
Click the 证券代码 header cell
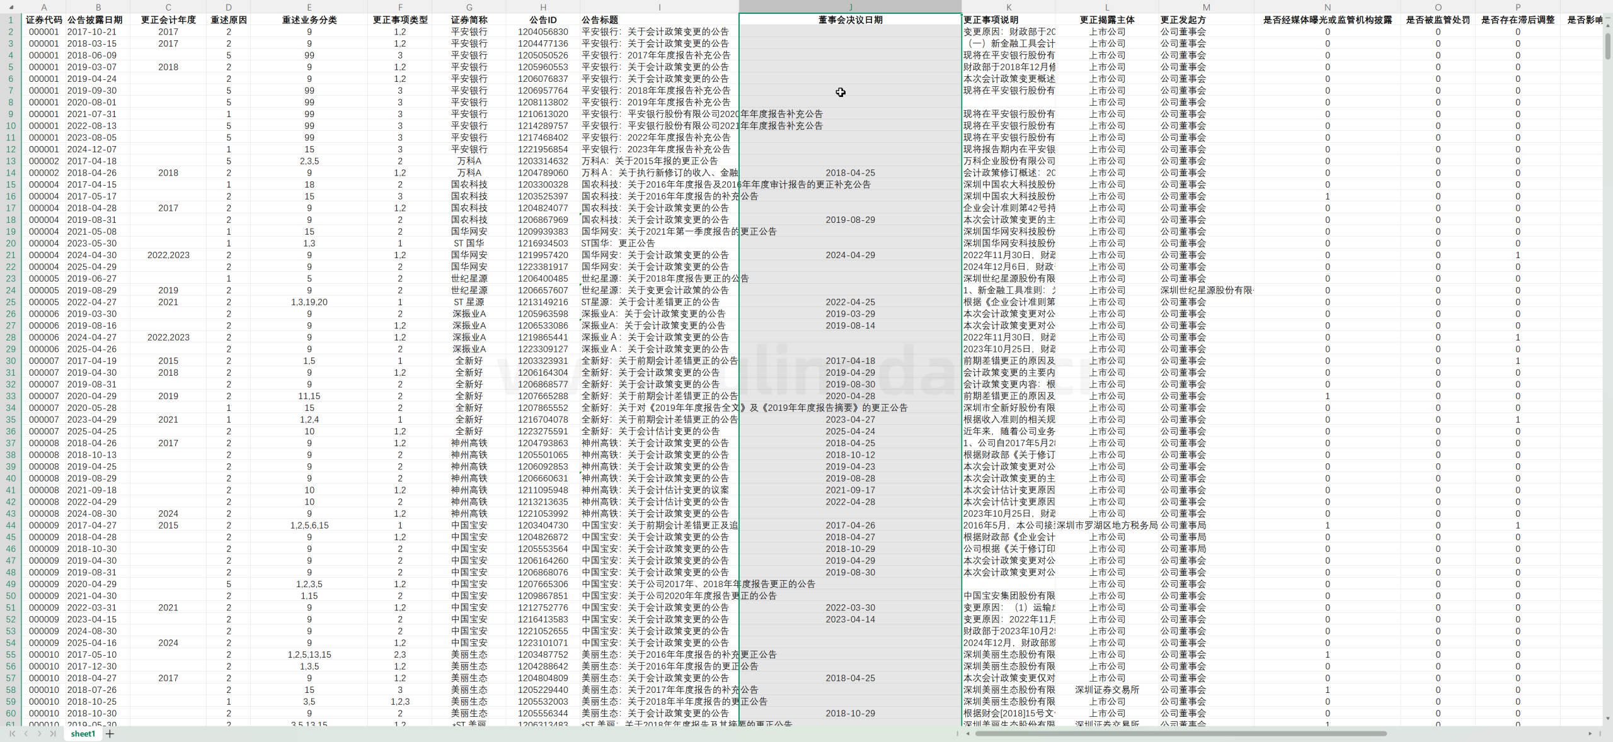coord(43,20)
